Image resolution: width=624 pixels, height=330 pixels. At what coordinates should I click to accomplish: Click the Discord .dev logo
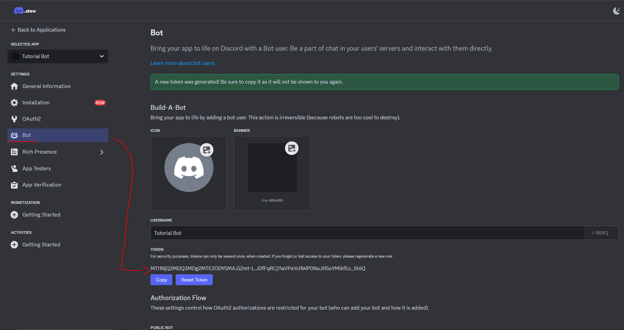click(25, 11)
